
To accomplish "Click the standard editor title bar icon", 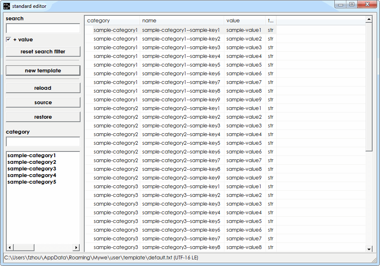I will click(x=7, y=6).
